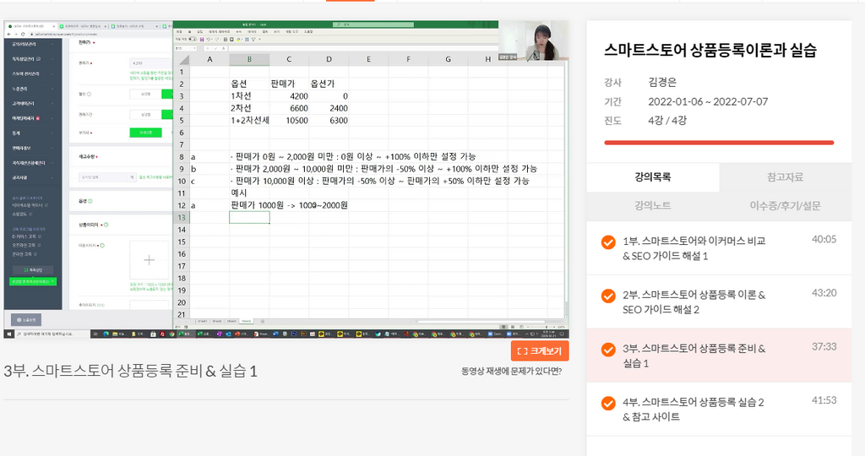Click help icon next to 상품이미지 heading
Screen dimensions: 865x456
[106, 225]
